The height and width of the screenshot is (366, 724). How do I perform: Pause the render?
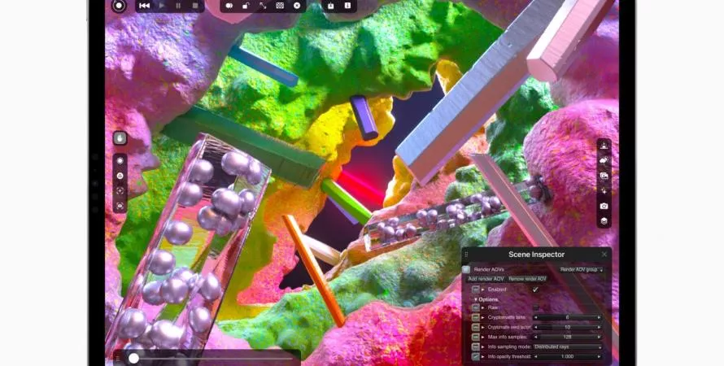coord(178,6)
